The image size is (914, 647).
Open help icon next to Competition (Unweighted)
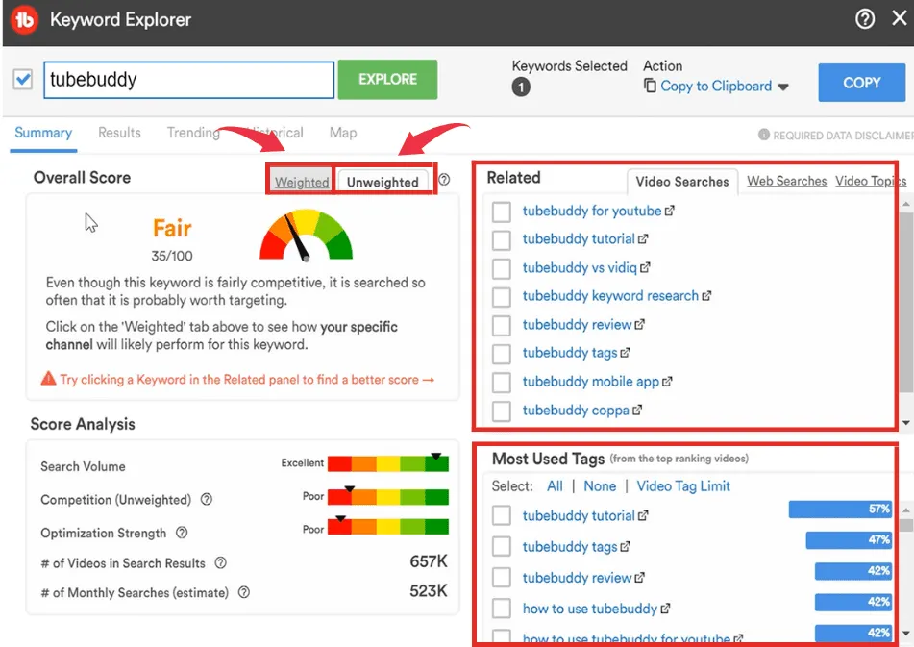click(207, 499)
